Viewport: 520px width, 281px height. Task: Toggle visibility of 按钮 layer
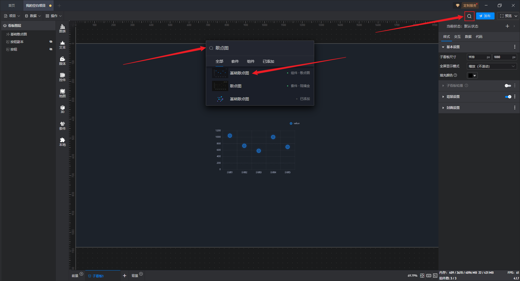(x=51, y=49)
